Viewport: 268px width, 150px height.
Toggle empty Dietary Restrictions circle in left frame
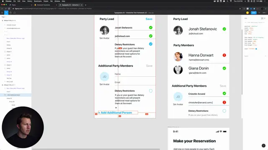pyautogui.click(x=151, y=91)
